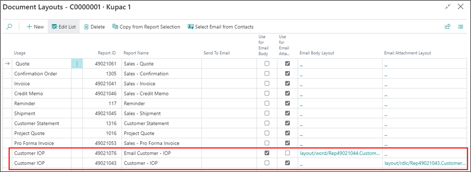Open the Email Attachment Layout link for Invoice

[386, 85]
